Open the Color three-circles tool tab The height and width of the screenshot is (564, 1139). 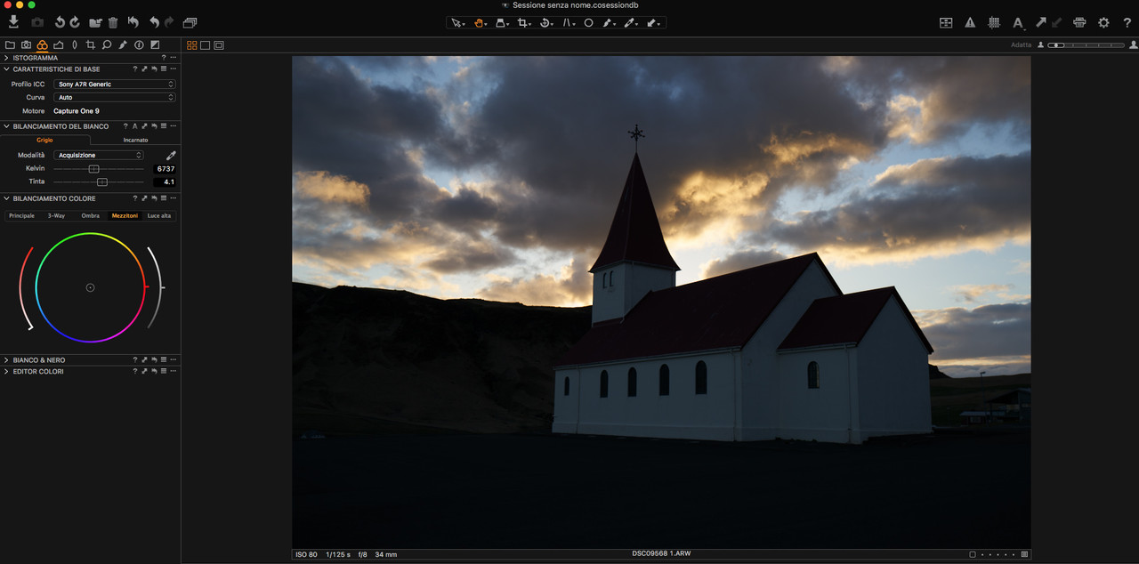(42, 44)
